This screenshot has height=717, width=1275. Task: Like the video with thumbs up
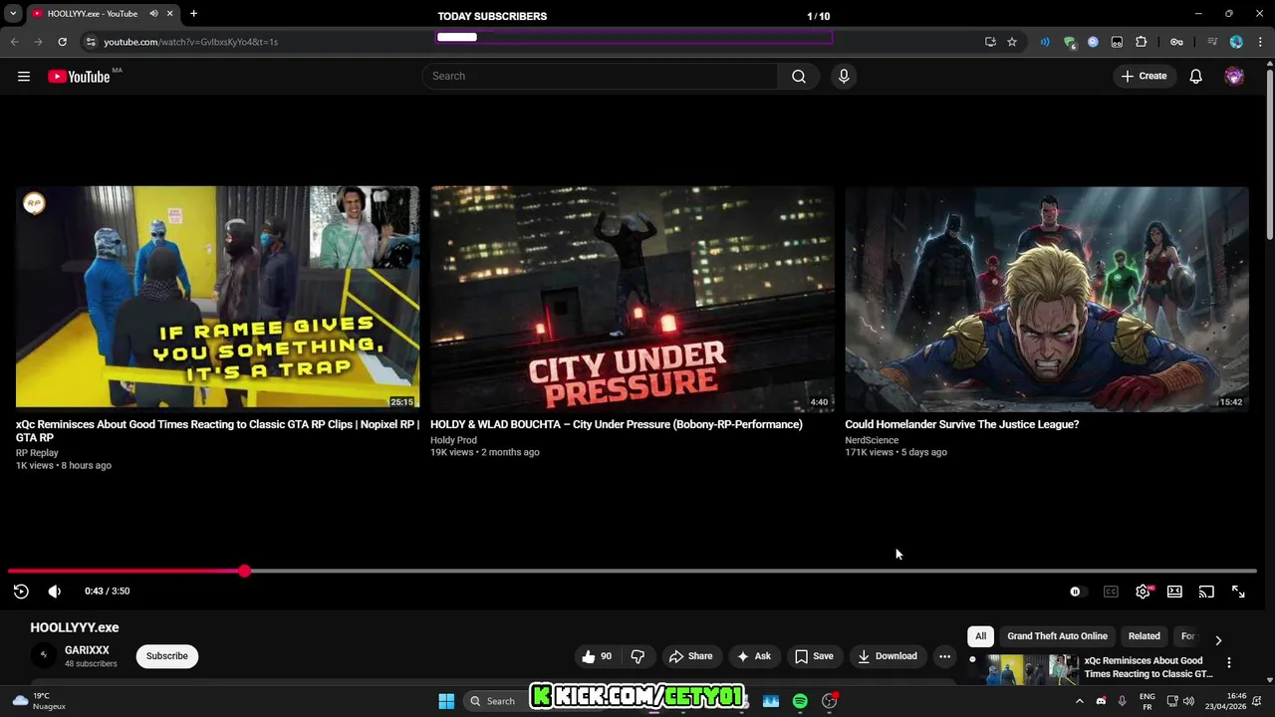(598, 656)
